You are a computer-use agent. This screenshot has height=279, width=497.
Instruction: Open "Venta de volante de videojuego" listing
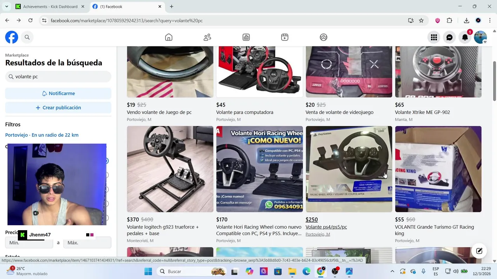[x=339, y=112]
